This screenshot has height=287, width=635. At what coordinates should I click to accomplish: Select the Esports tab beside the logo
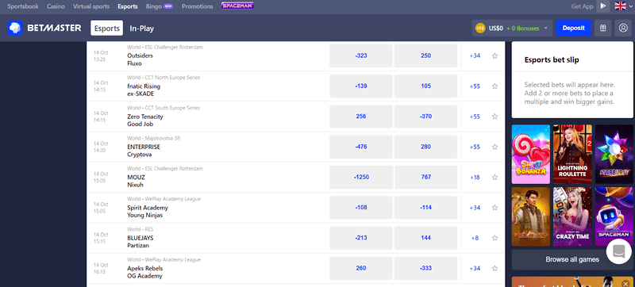107,29
